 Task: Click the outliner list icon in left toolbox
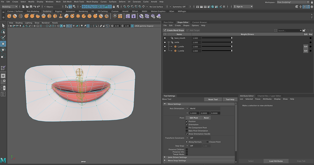[x=3, y=94]
